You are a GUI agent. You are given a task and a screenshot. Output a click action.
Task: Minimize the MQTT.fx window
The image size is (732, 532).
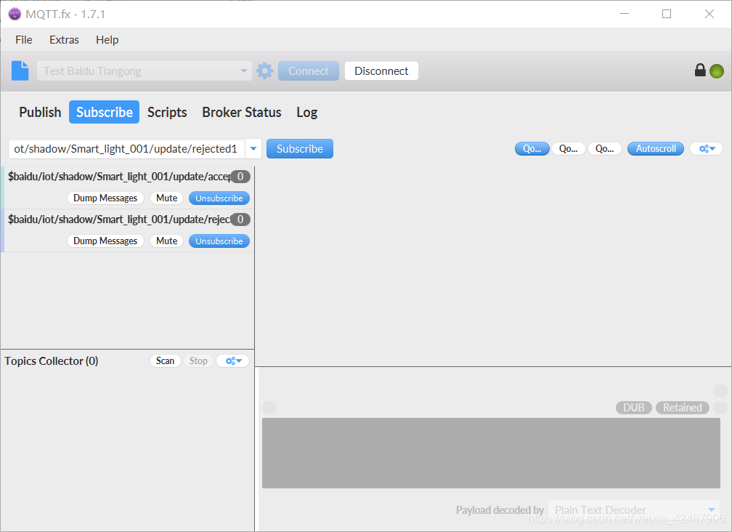click(625, 14)
